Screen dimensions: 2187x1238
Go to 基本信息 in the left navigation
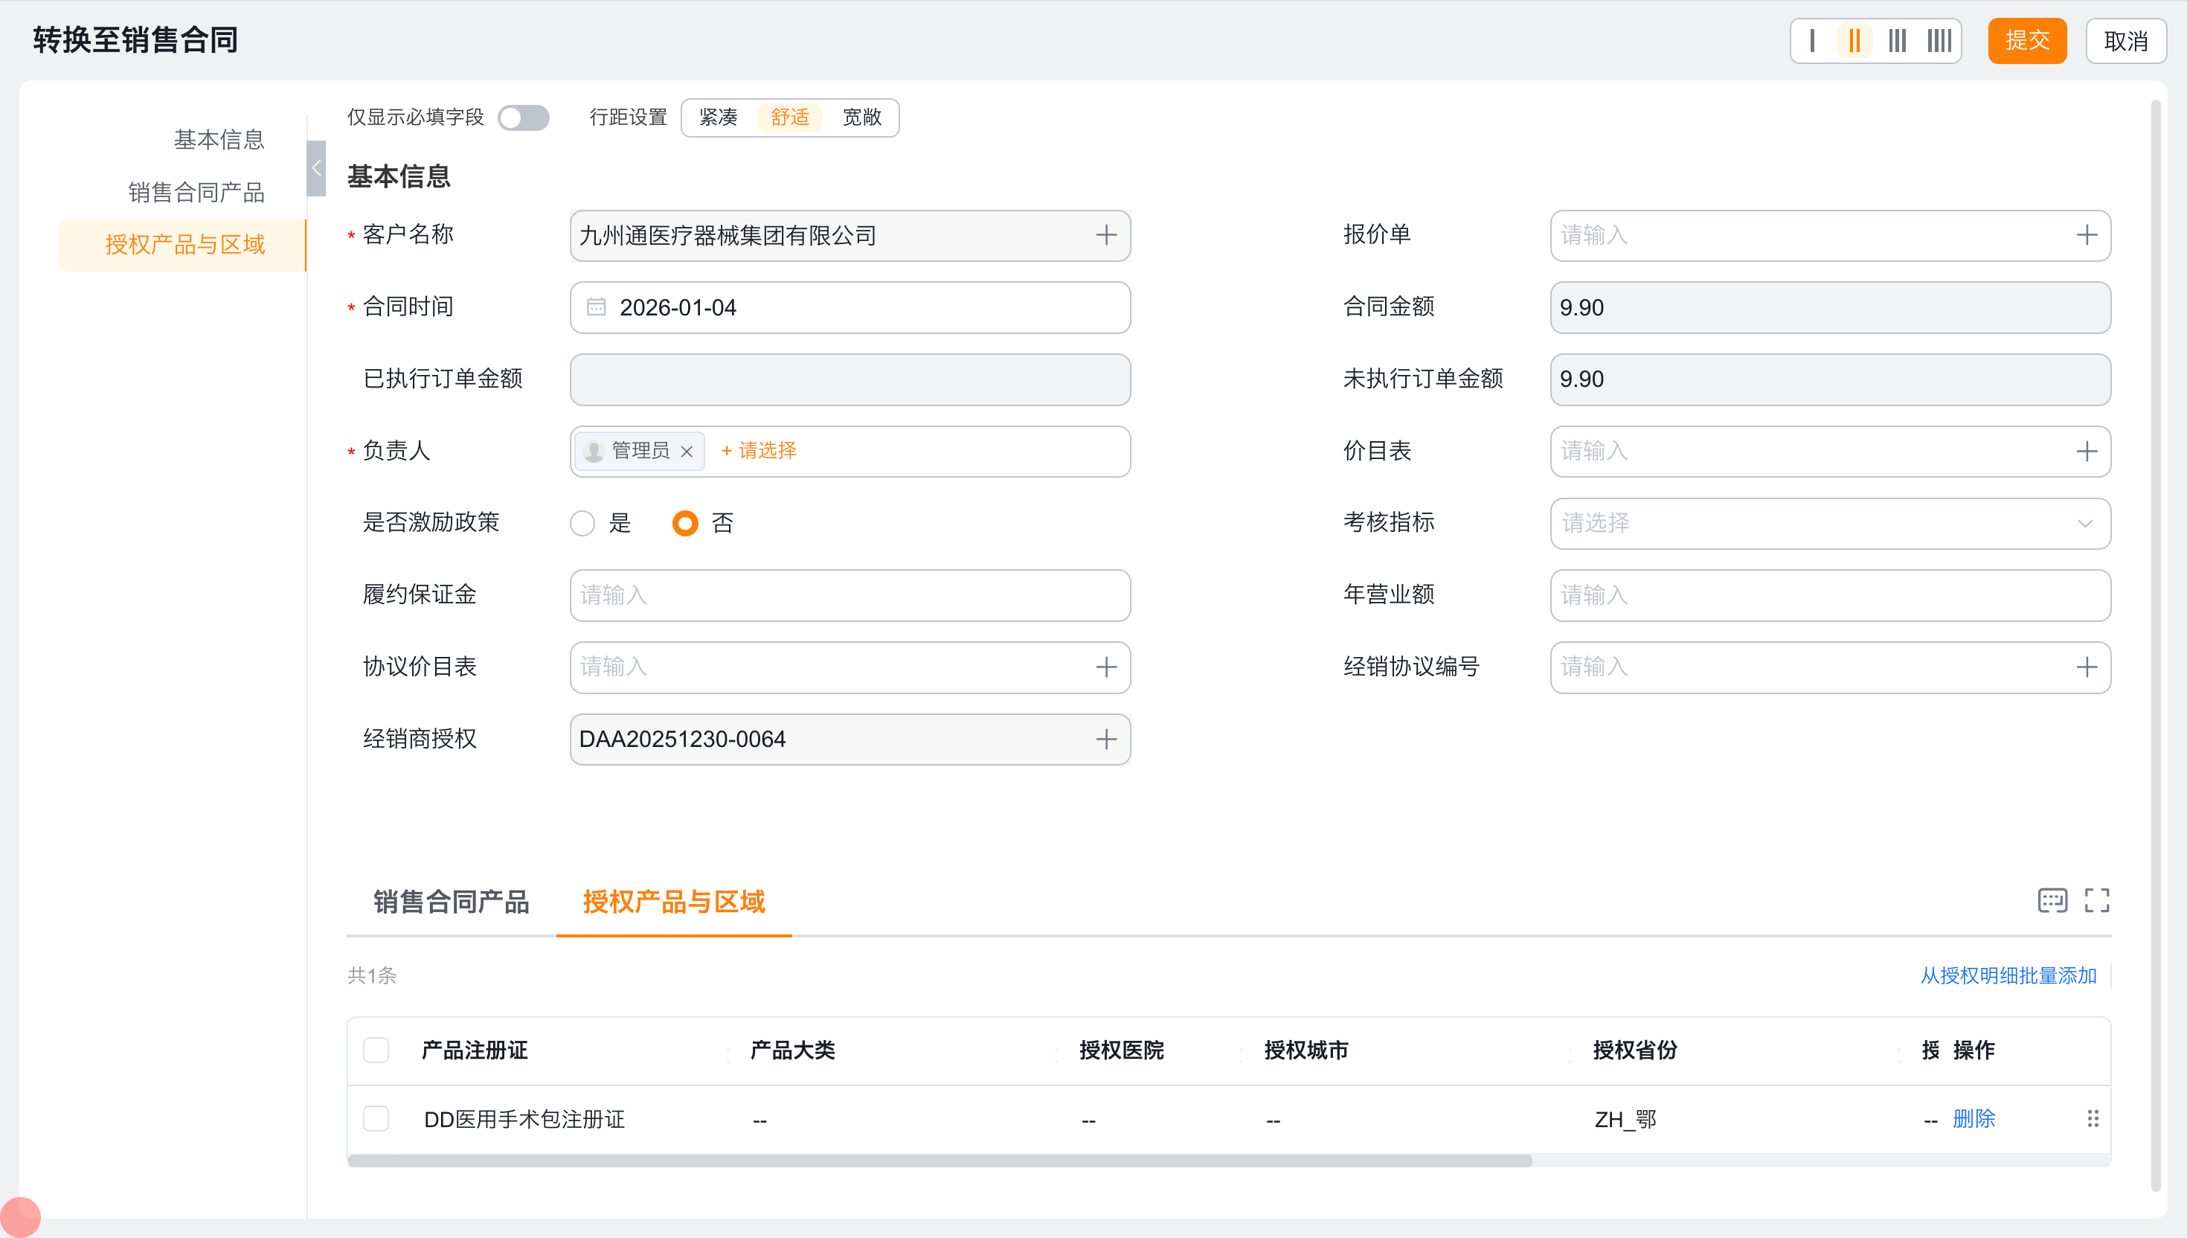tap(219, 139)
